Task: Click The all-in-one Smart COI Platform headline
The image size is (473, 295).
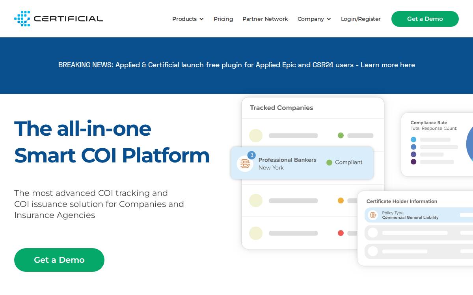Action: click(112, 142)
